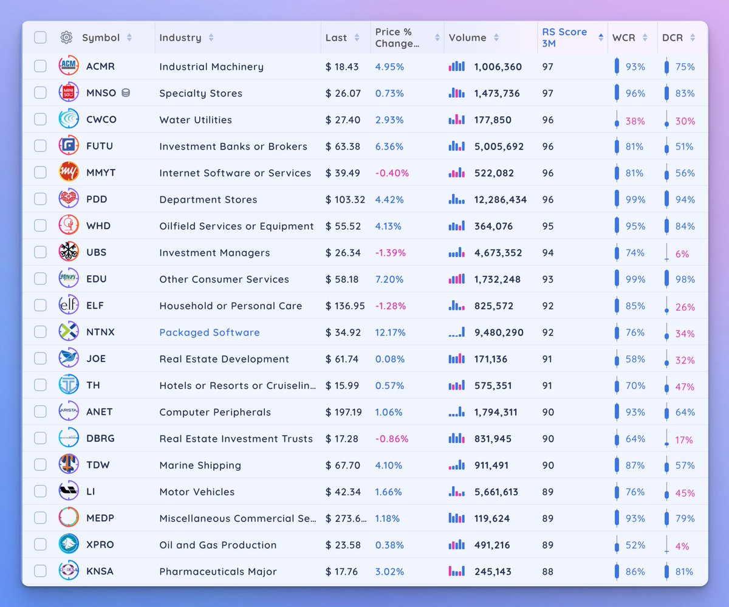Sort by the WCR column arrows
Viewport: 729px width, 607px height.
645,38
